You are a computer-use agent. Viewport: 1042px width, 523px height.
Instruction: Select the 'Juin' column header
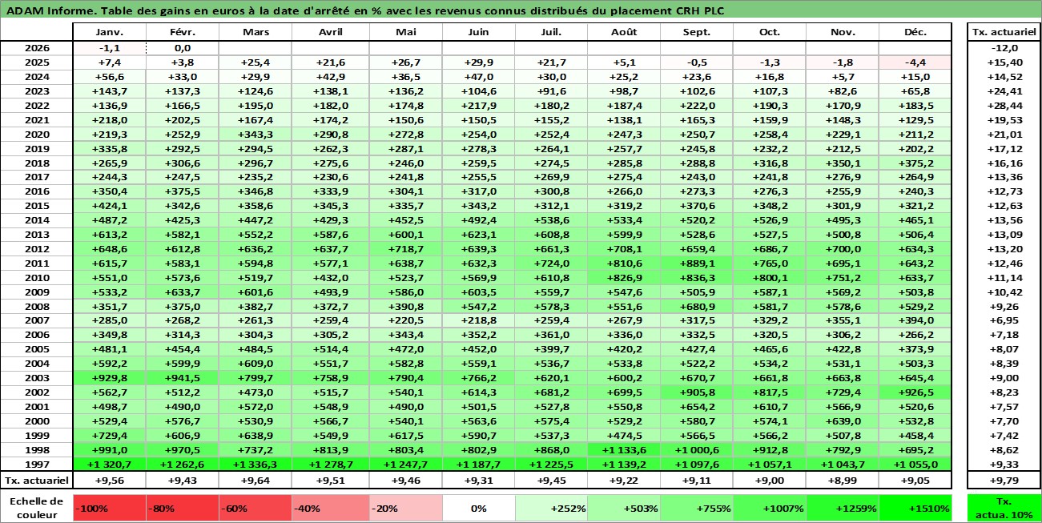tap(478, 32)
